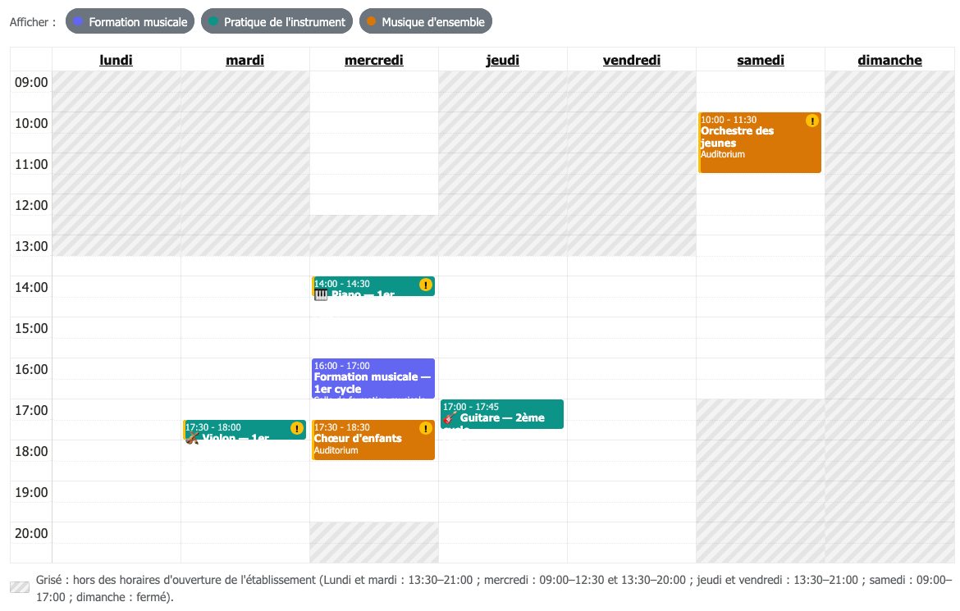
Task: Click the jeudi column header
Action: tap(503, 60)
